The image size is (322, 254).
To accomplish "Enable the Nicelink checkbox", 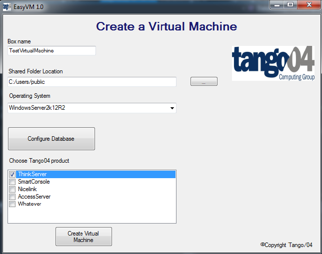I will (x=12, y=189).
